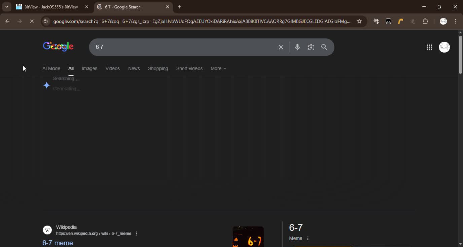Open the 6-7 meme Wikipedia link

[58, 243]
